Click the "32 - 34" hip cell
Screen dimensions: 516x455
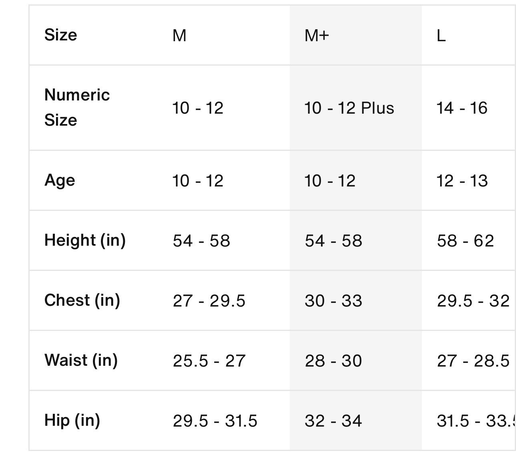(x=333, y=421)
